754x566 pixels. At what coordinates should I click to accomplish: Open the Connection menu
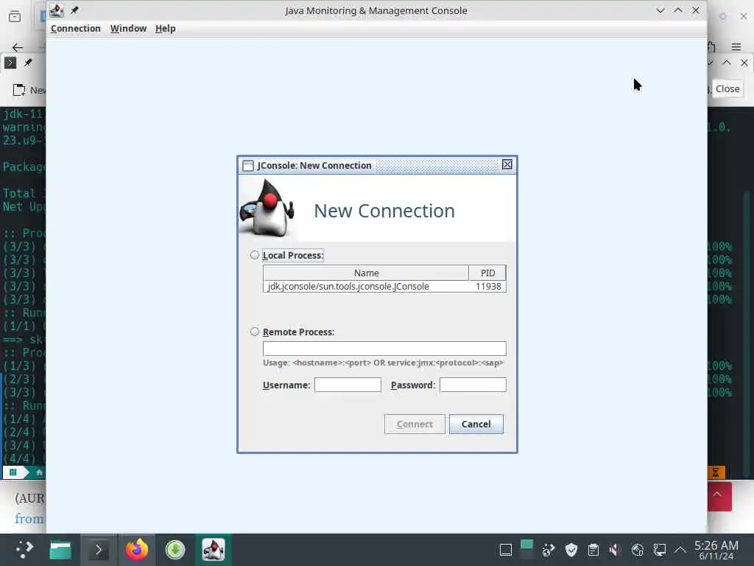76,29
